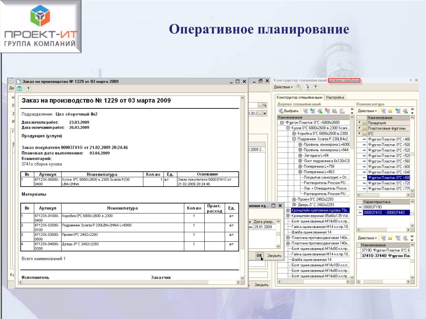Click the arrow icon next to constructor help
Viewport: 426px width, 319px height.
(307, 87)
